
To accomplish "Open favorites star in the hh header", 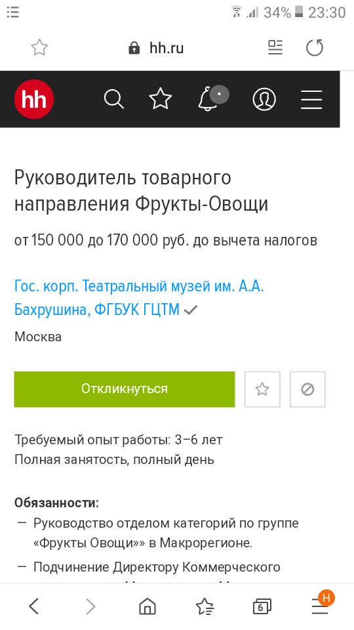I will [x=161, y=99].
